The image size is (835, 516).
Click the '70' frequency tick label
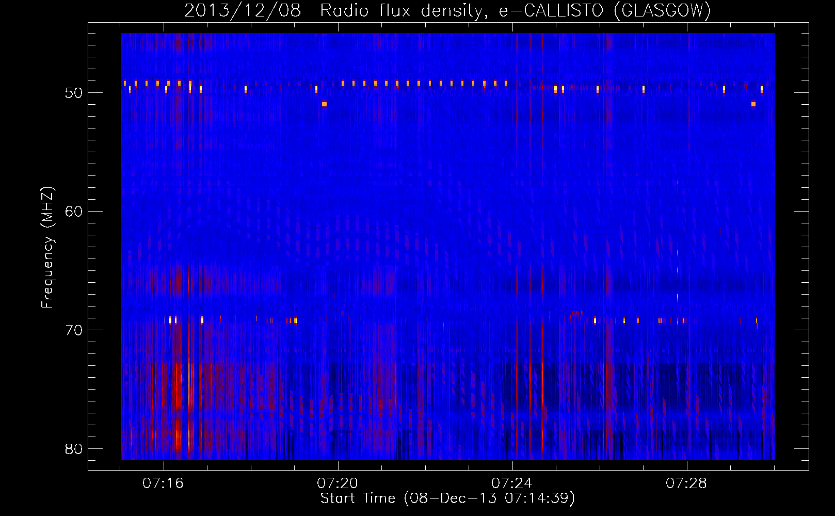tap(74, 330)
